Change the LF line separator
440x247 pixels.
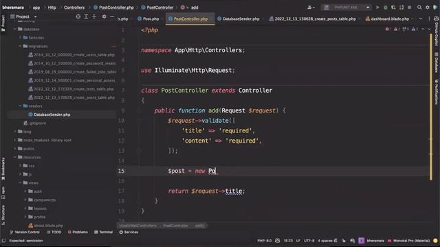point(298,241)
